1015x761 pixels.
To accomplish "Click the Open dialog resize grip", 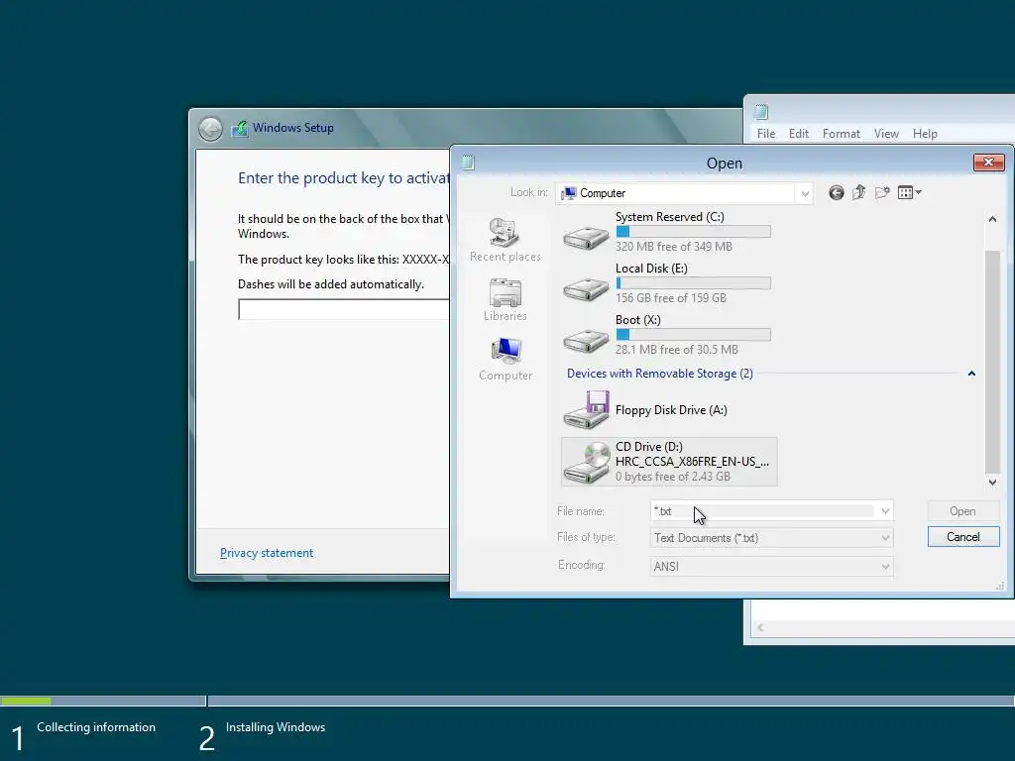I will (x=1000, y=586).
